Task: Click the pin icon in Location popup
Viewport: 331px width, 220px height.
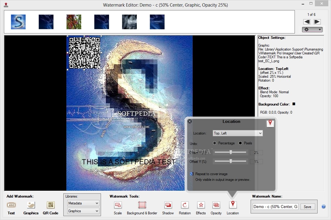Action: tap(270, 123)
